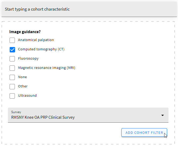Uncheck the Computed tomography (CT) checkbox
This screenshot has width=178, height=146.
[12, 50]
